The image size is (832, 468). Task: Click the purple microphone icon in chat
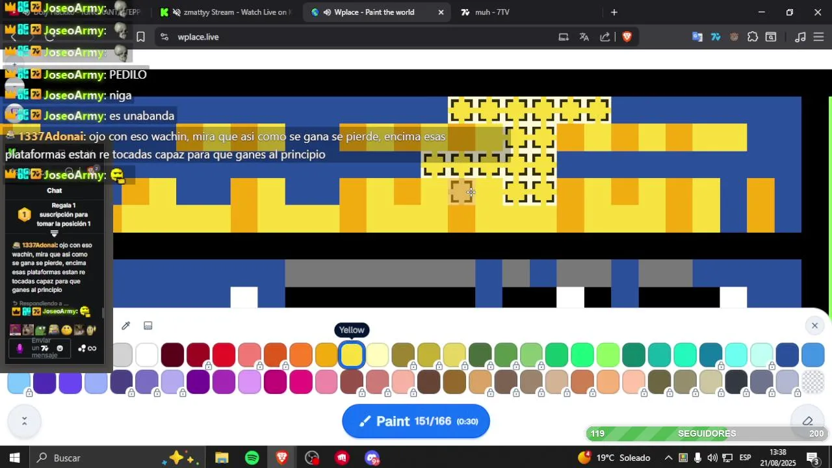click(x=19, y=348)
